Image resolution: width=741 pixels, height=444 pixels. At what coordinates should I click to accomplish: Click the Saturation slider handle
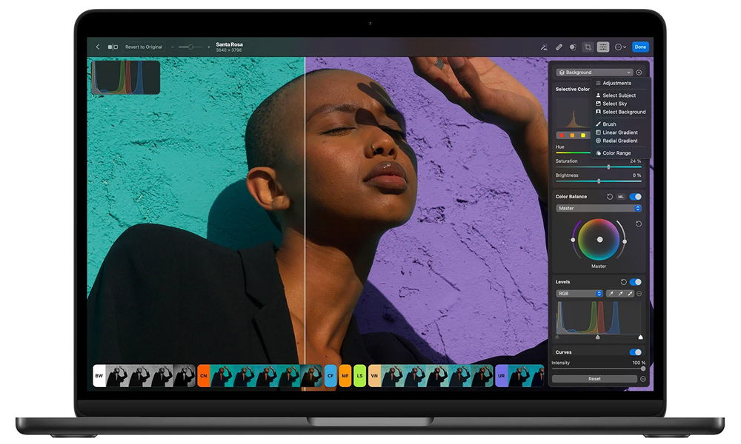[609, 167]
